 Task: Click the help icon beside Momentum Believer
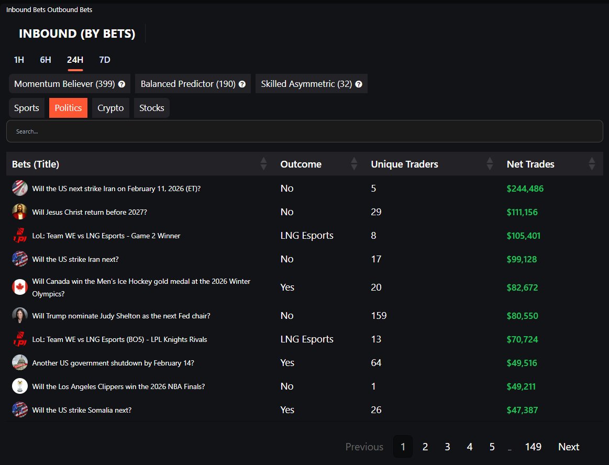tap(121, 84)
